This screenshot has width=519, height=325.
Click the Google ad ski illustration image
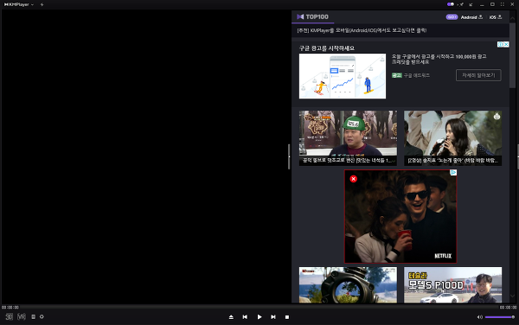pos(343,76)
